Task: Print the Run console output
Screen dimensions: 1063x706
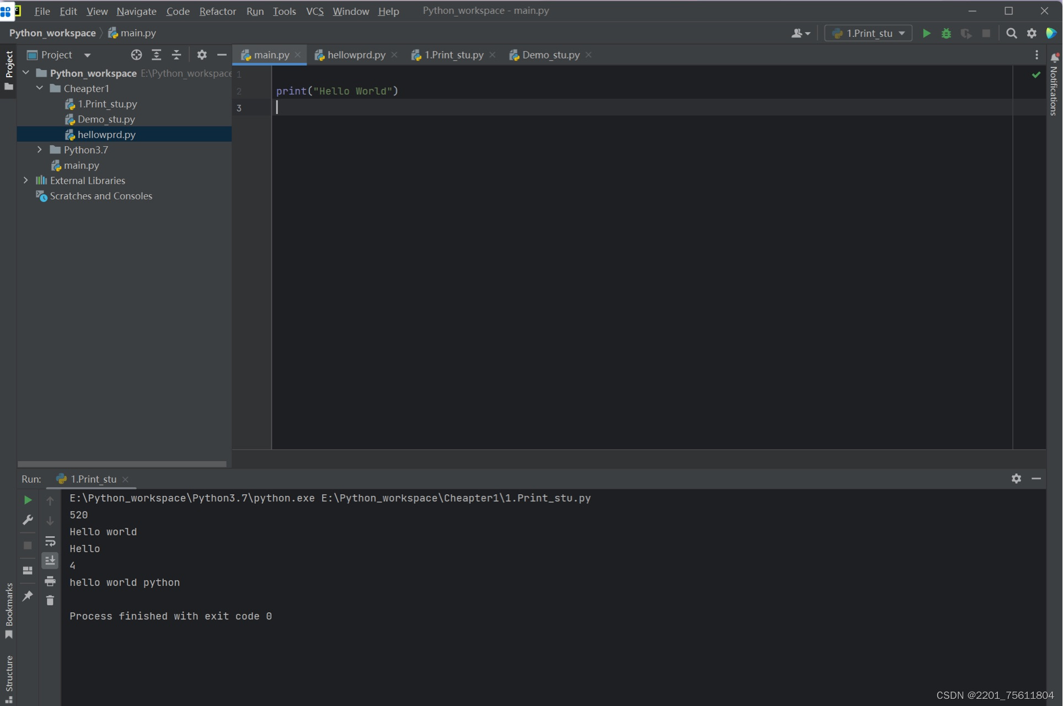Action: (x=50, y=581)
